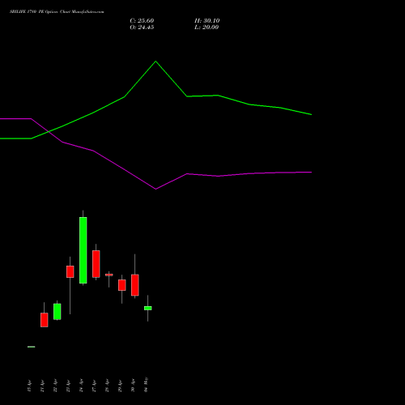
Task: Click the small green candle above 04 May
Action: point(148,308)
